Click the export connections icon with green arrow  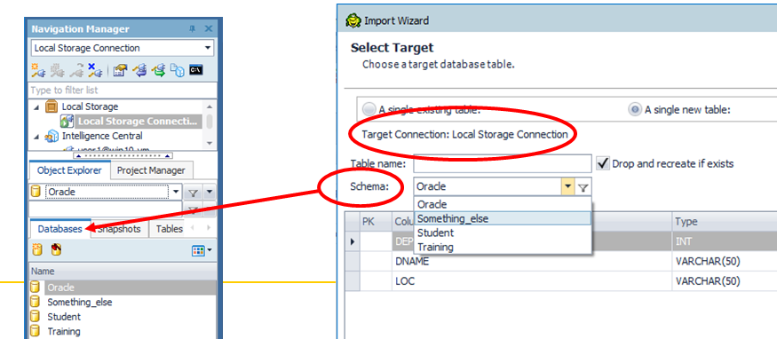pos(159,70)
